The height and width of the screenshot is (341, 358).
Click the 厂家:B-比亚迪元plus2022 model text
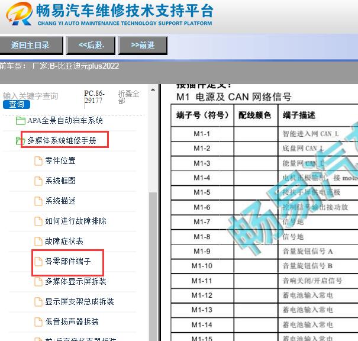pos(75,66)
